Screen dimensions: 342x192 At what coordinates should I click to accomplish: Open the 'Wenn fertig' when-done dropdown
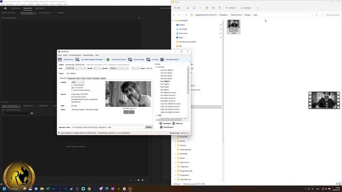pyautogui.click(x=185, y=133)
